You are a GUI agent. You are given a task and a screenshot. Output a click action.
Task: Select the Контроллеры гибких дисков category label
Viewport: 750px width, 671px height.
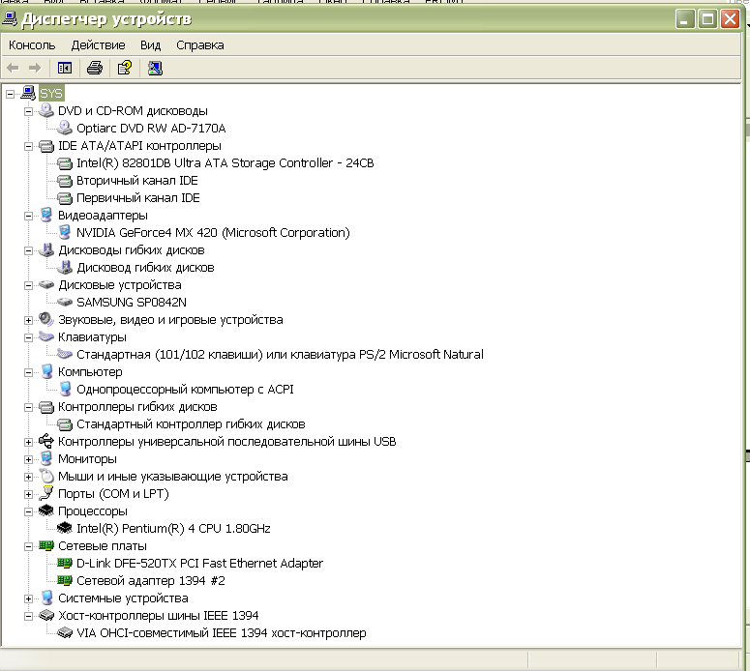point(137,407)
